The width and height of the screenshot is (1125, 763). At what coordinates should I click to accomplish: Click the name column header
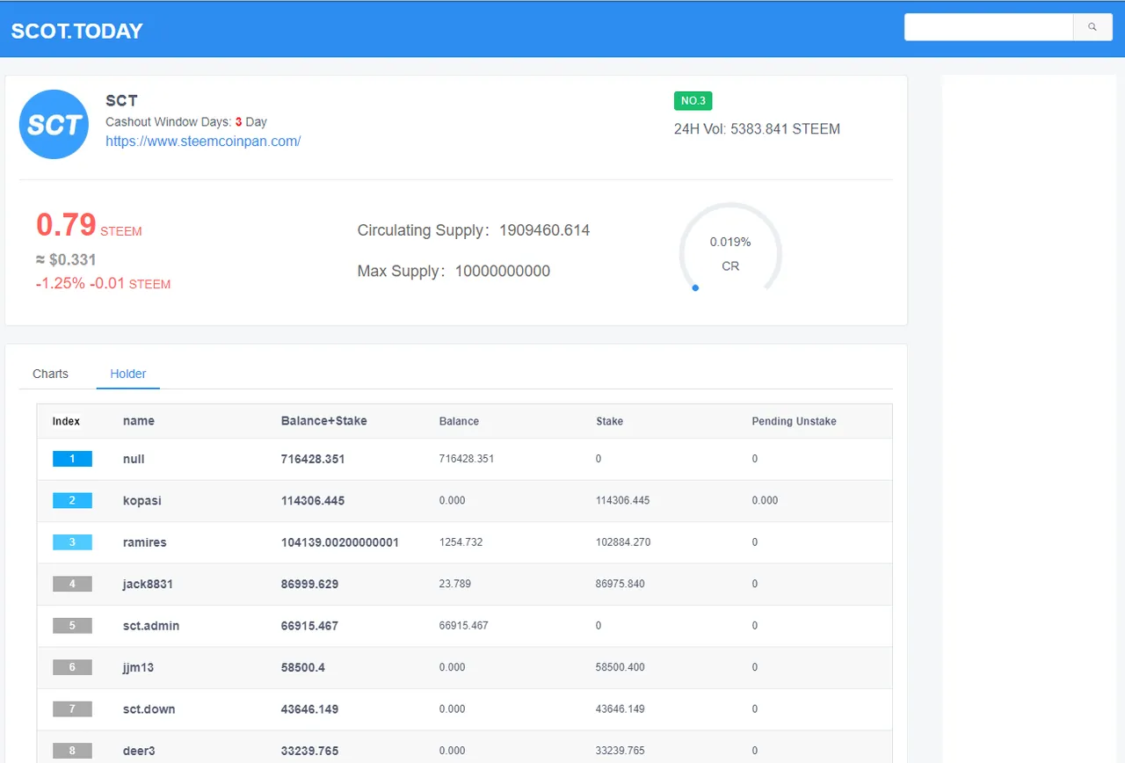pyautogui.click(x=139, y=421)
